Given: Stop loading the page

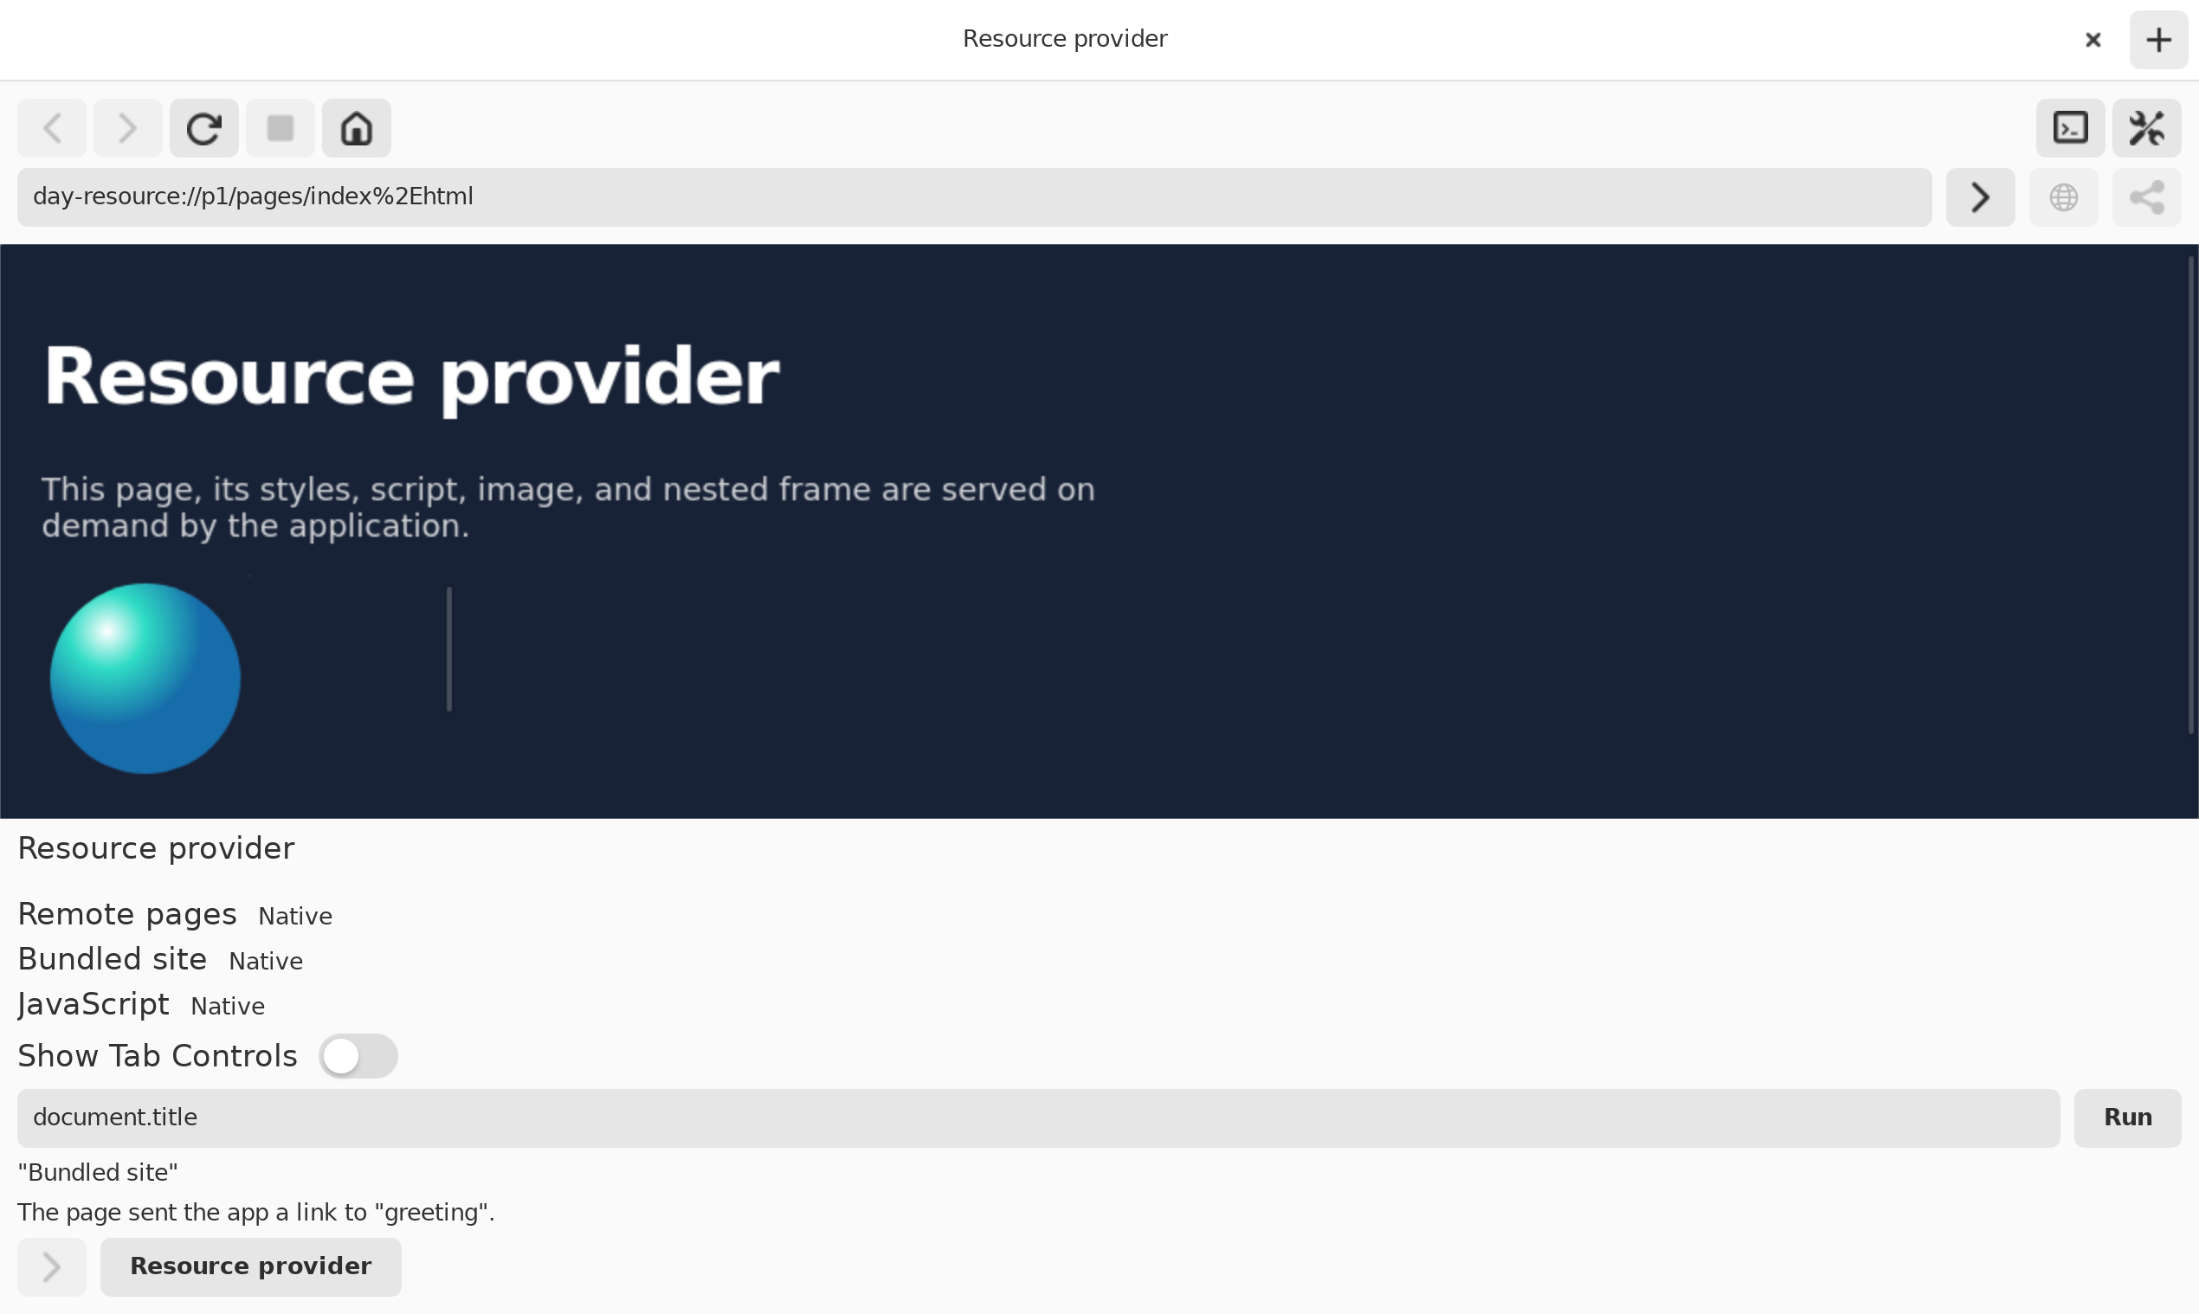Looking at the screenshot, I should pyautogui.click(x=281, y=128).
